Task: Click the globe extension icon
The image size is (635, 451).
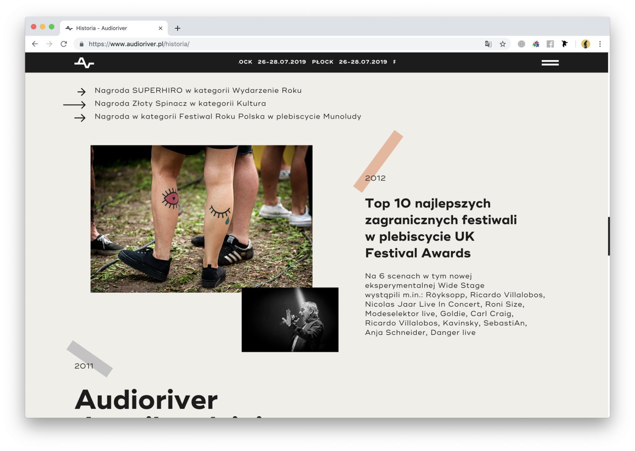Action: pyautogui.click(x=521, y=44)
